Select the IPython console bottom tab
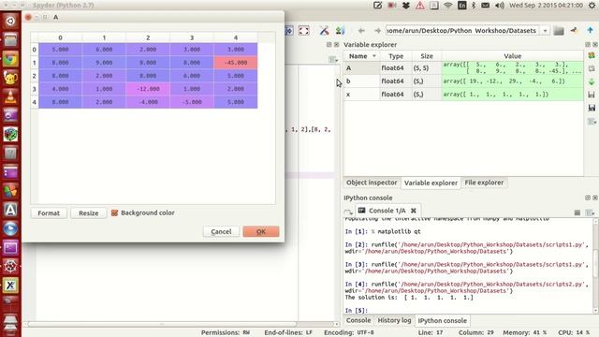Viewport: 599px width, 337px height. point(442,321)
